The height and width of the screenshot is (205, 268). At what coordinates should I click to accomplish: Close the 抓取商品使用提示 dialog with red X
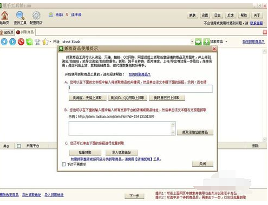click(214, 49)
